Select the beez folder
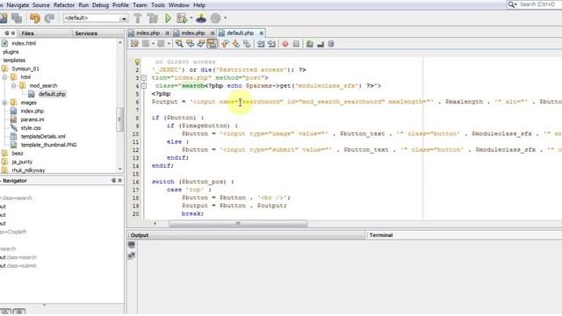This screenshot has height=316, width=562. pyautogui.click(x=18, y=154)
